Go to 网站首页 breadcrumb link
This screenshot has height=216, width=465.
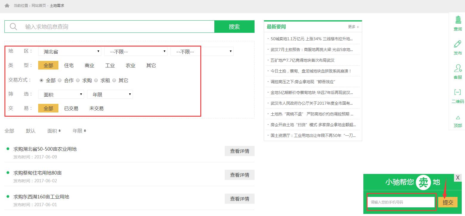click(39, 6)
